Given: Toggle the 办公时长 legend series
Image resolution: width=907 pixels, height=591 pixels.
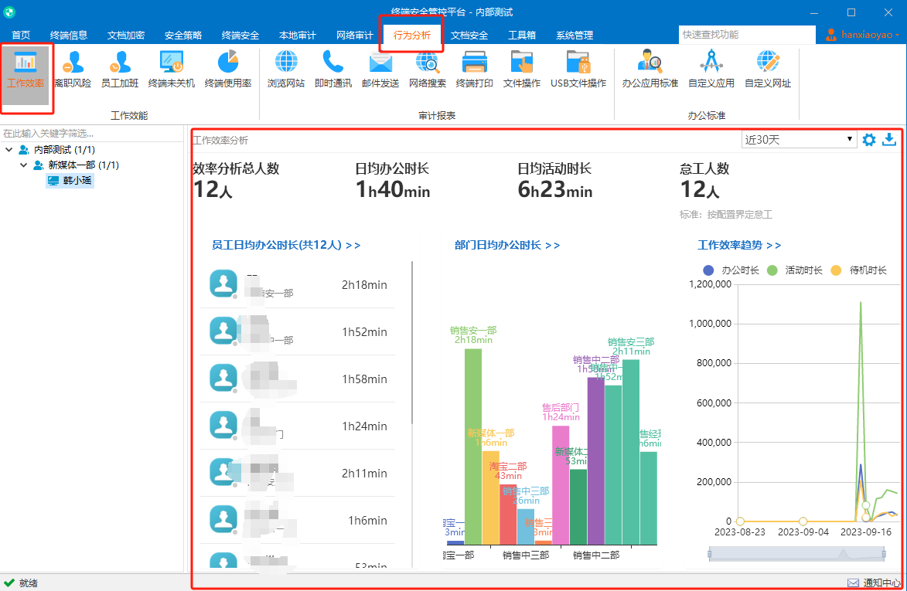Looking at the screenshot, I should tap(731, 270).
